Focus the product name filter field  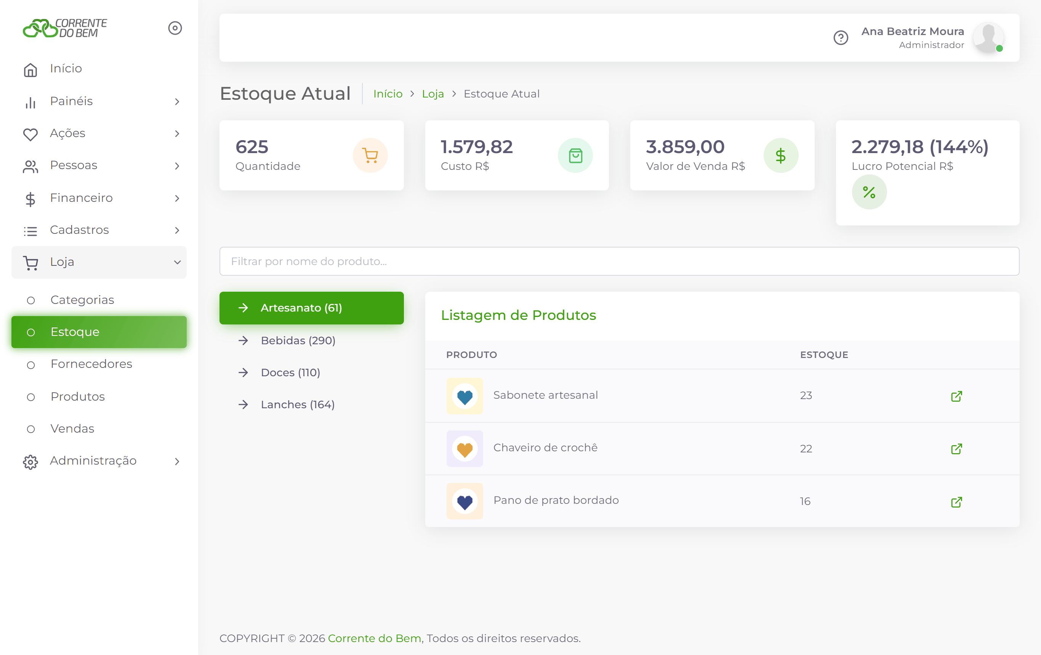pyautogui.click(x=619, y=261)
